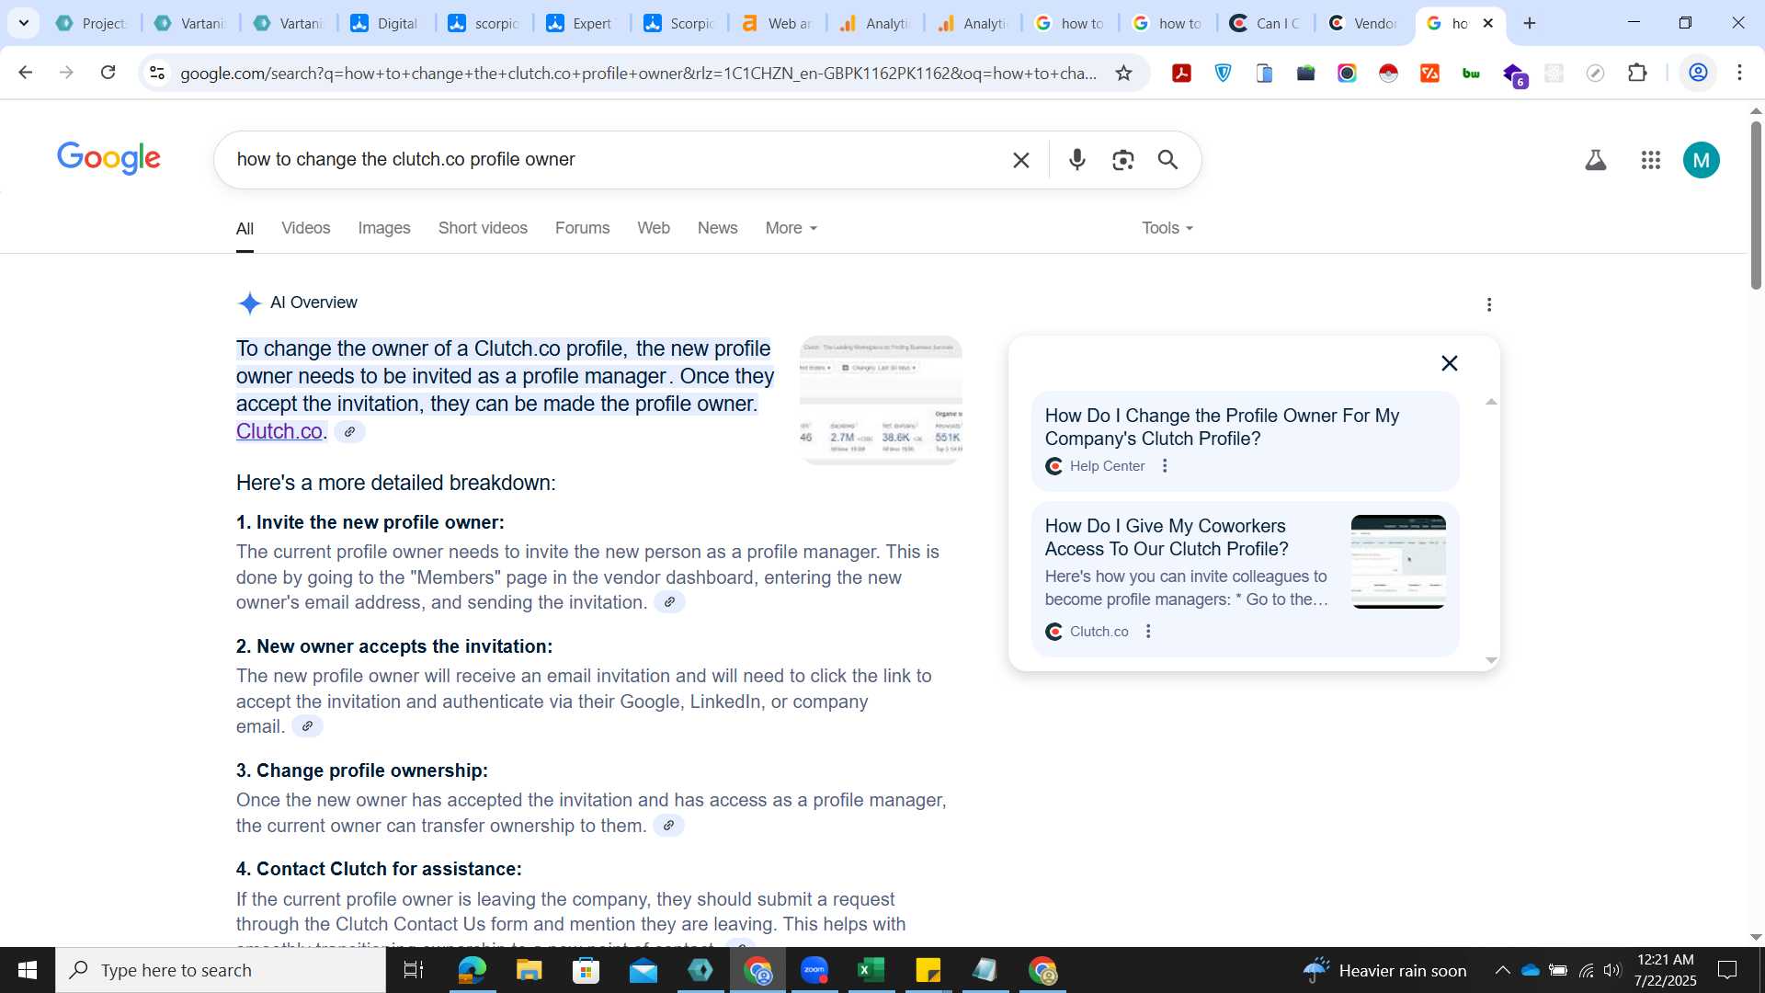
Task: Open the volume control in system tray
Action: tap(1612, 970)
